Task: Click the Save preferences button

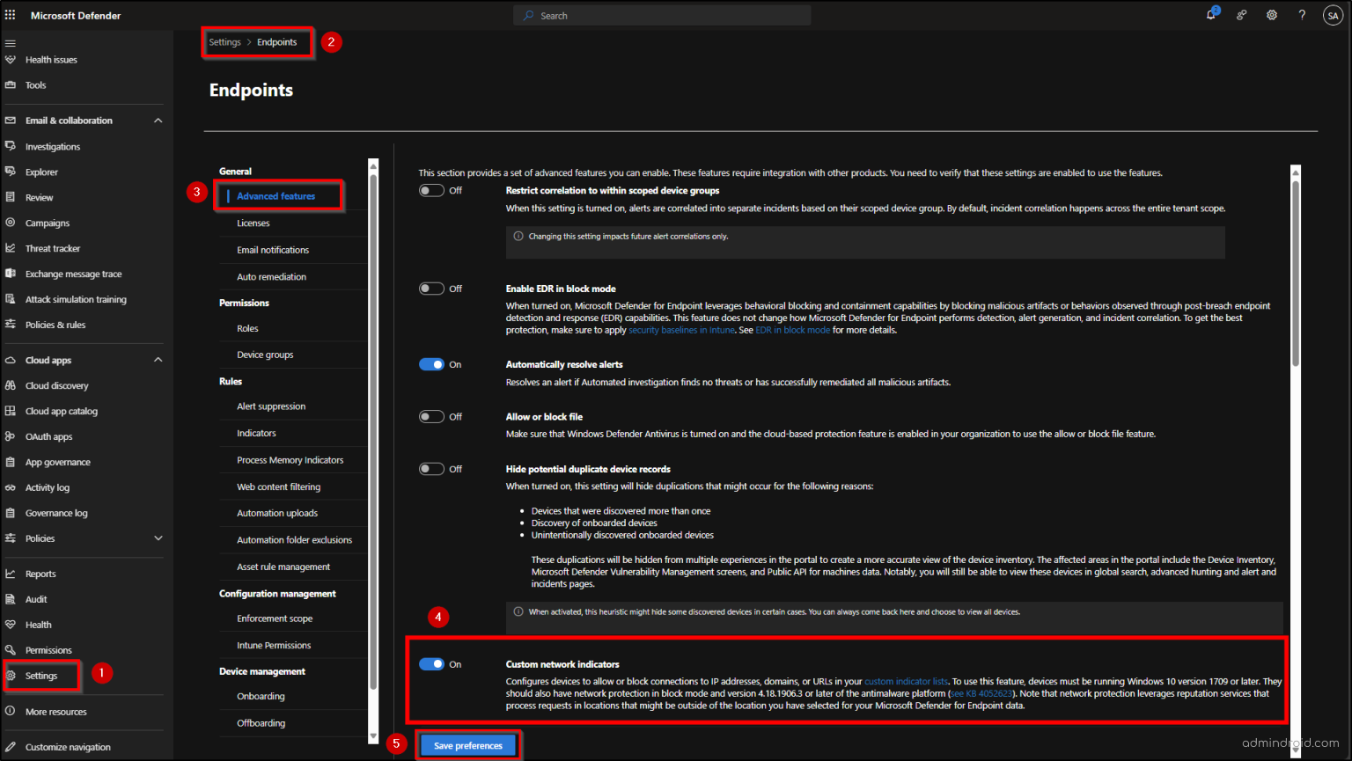Action: pos(467,746)
